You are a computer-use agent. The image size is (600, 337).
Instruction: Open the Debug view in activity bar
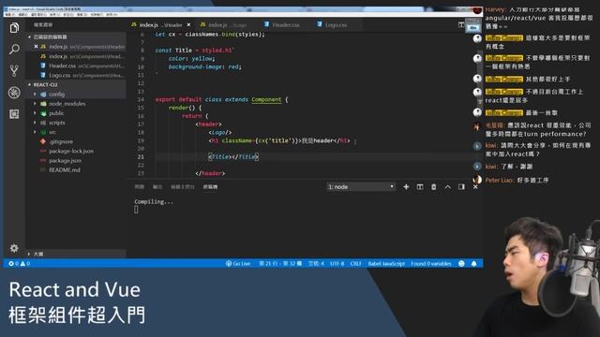(x=14, y=93)
